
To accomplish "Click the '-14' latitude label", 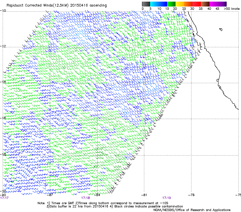I will pos(3,82).
